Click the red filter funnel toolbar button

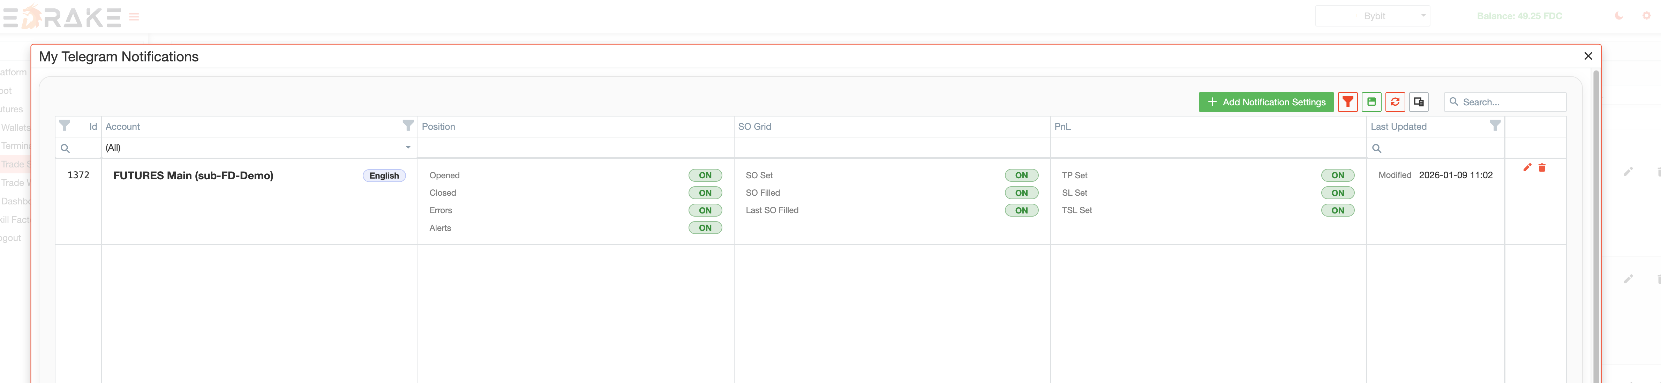point(1348,102)
